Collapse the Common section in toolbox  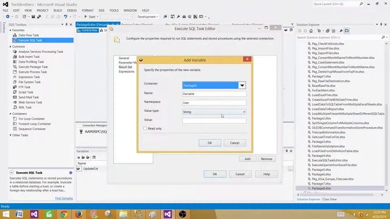(10, 46)
